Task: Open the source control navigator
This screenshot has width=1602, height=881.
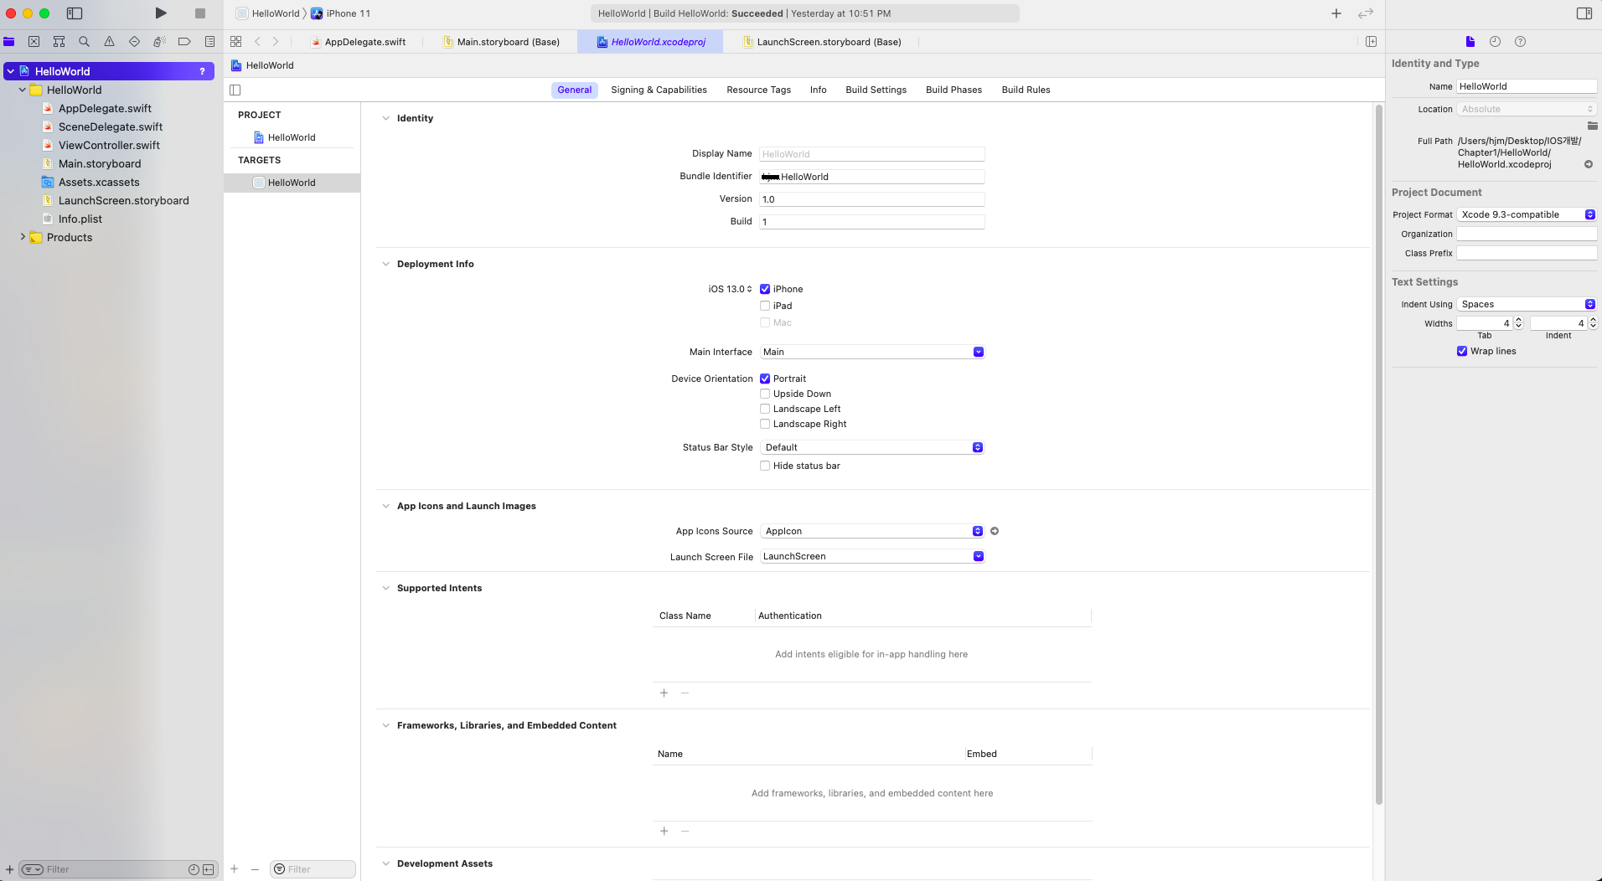Action: click(x=34, y=41)
